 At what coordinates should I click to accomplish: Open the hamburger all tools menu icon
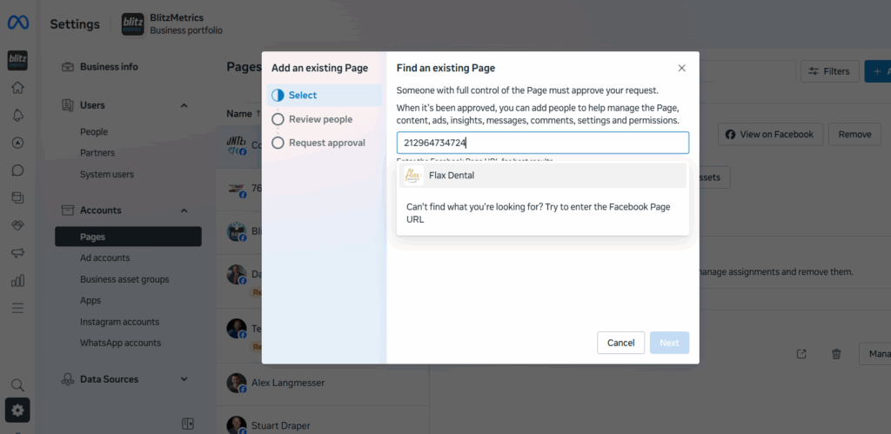pyautogui.click(x=17, y=308)
